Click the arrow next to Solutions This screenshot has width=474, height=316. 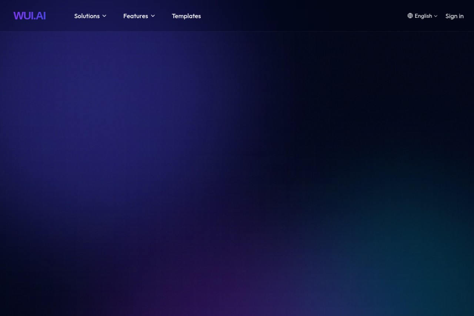coord(104,16)
